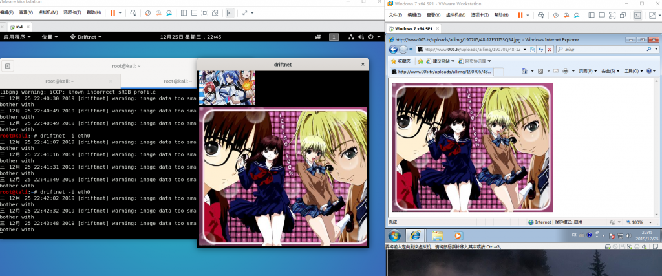Expand the IE address bar history dropdown
Viewport: 662px width, 276px height.
pyautogui.click(x=525, y=49)
